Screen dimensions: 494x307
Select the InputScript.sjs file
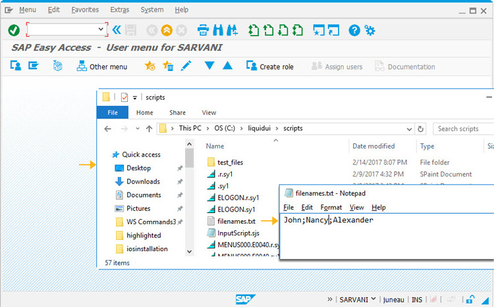click(238, 233)
